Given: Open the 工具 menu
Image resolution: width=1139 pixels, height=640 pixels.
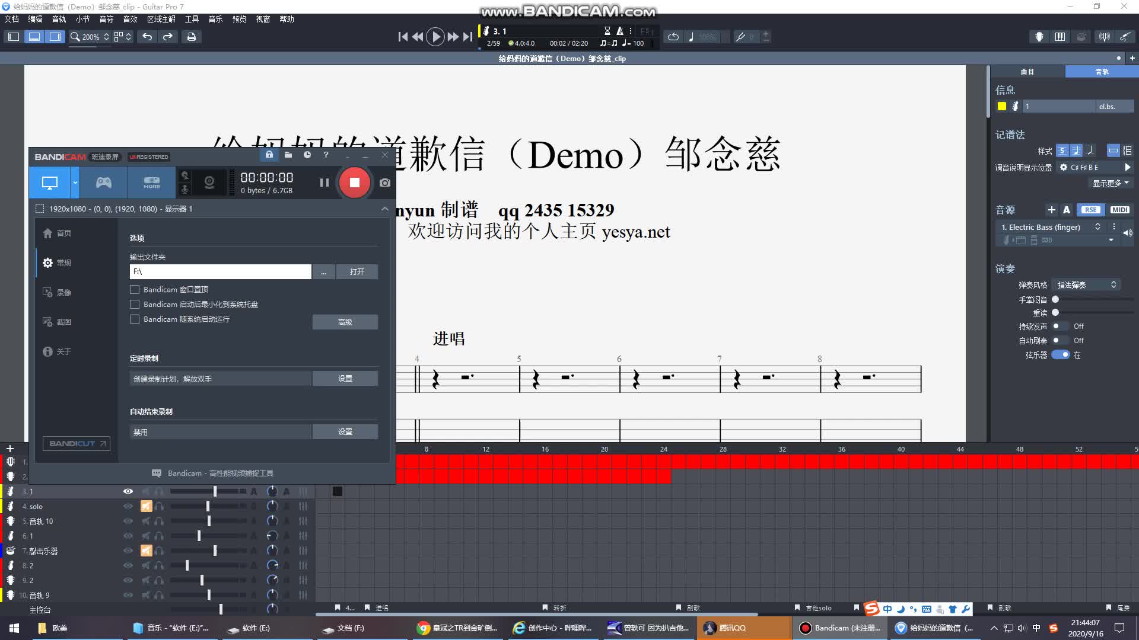Looking at the screenshot, I should click(192, 20).
